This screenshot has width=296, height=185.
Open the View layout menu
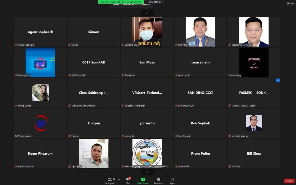click(x=290, y=4)
